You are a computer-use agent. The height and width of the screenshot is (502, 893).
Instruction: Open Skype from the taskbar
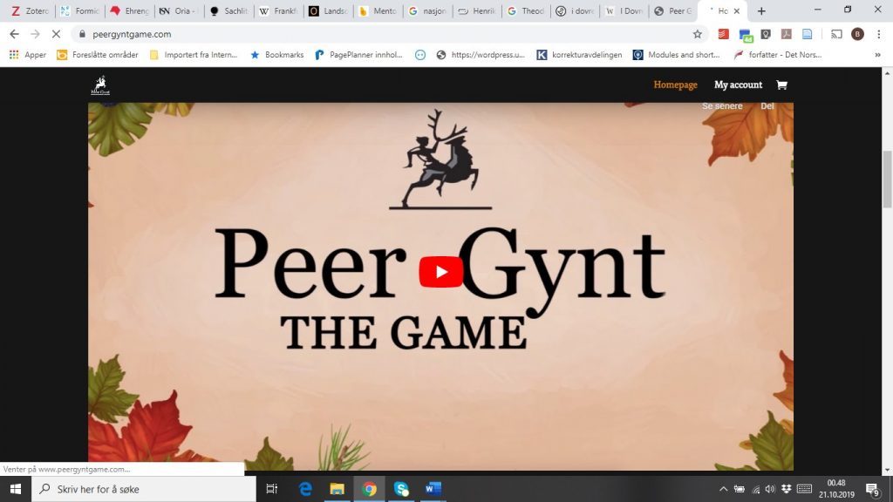pos(401,489)
